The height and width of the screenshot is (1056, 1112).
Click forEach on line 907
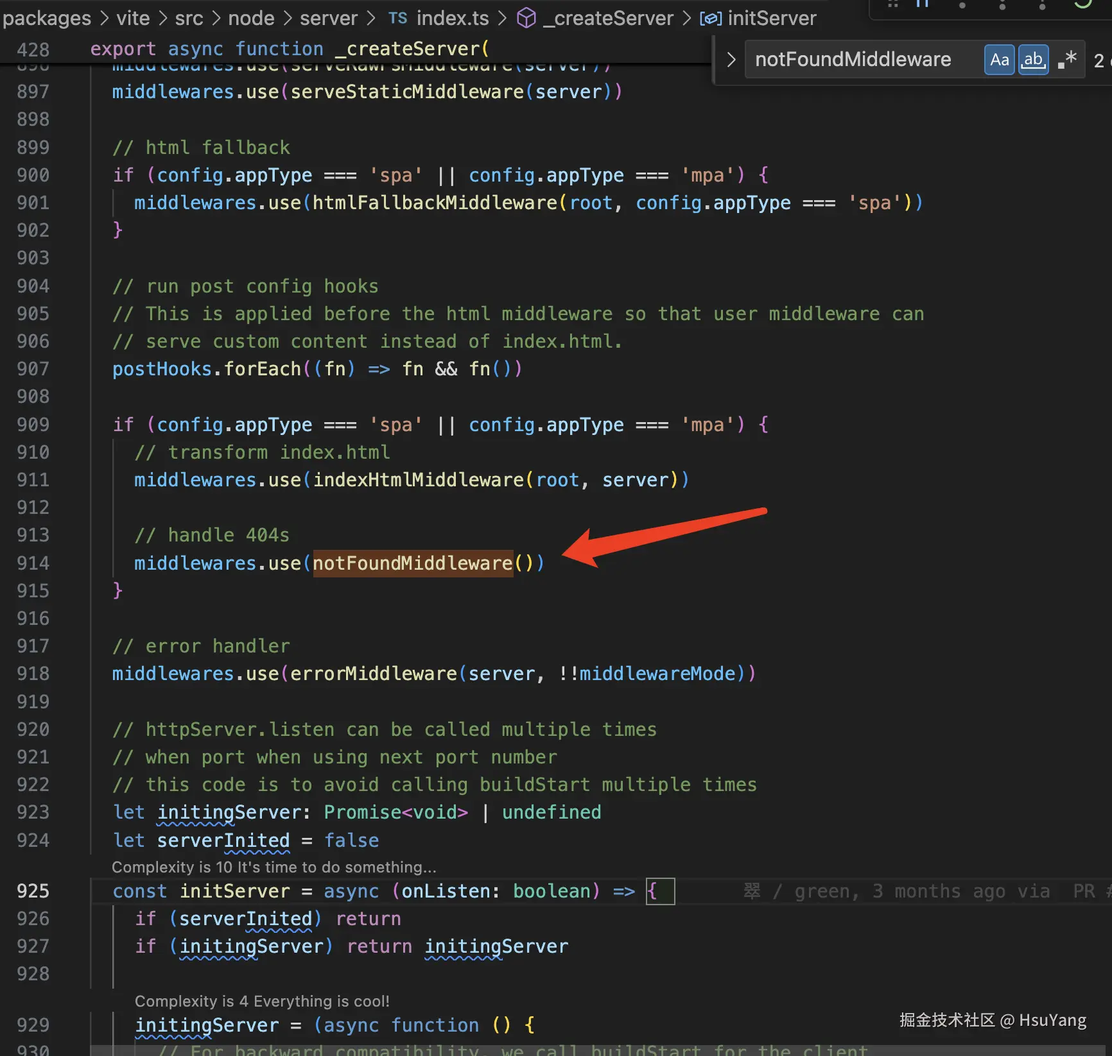pos(263,369)
